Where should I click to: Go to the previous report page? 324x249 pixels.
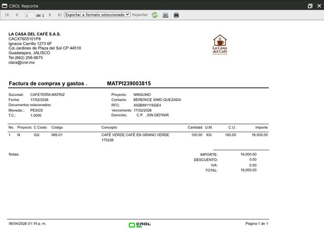point(17,15)
